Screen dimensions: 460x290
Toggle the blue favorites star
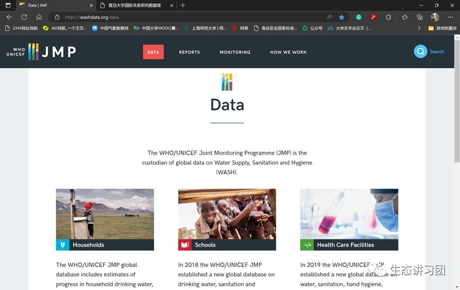click(x=341, y=18)
